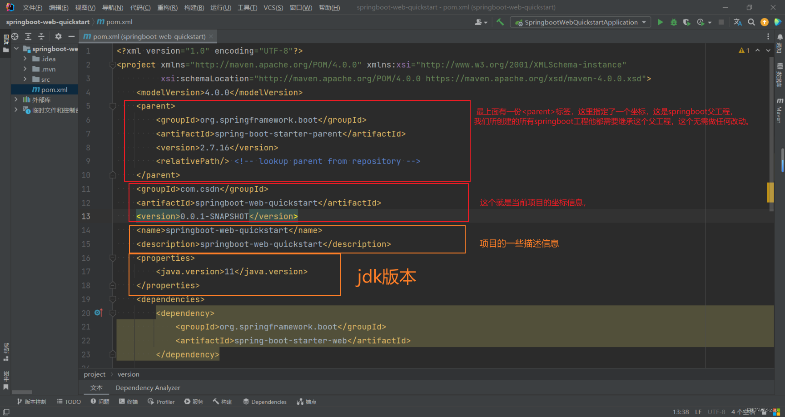Click Collapse All in project panel

[41, 36]
